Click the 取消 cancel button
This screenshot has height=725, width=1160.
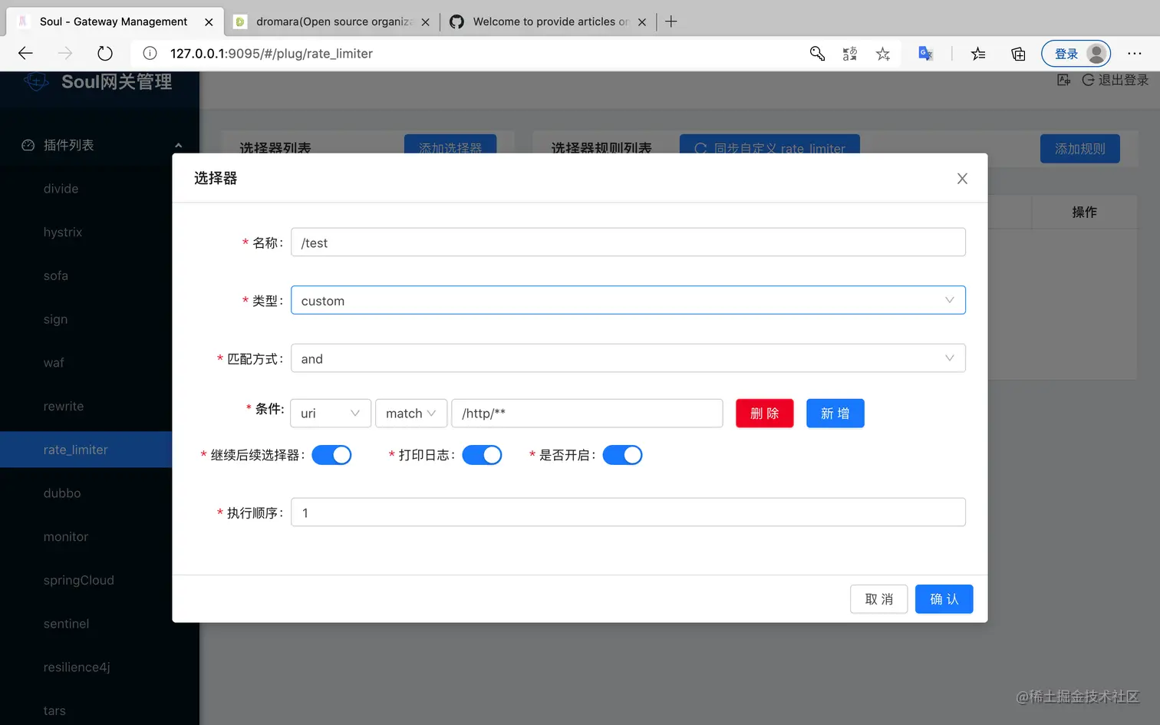click(x=878, y=599)
